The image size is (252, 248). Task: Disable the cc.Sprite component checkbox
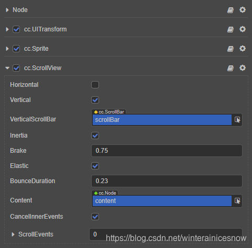[16, 49]
